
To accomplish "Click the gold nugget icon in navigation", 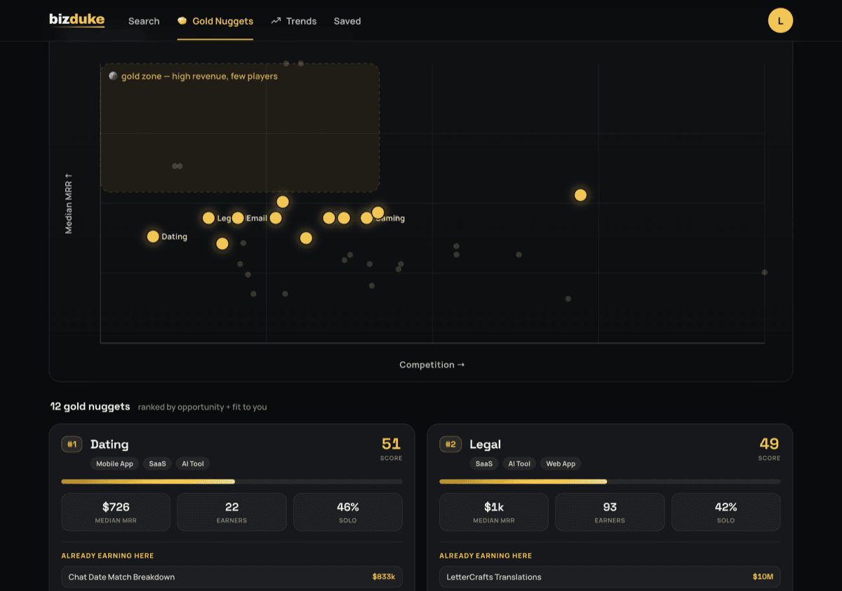I will point(182,21).
